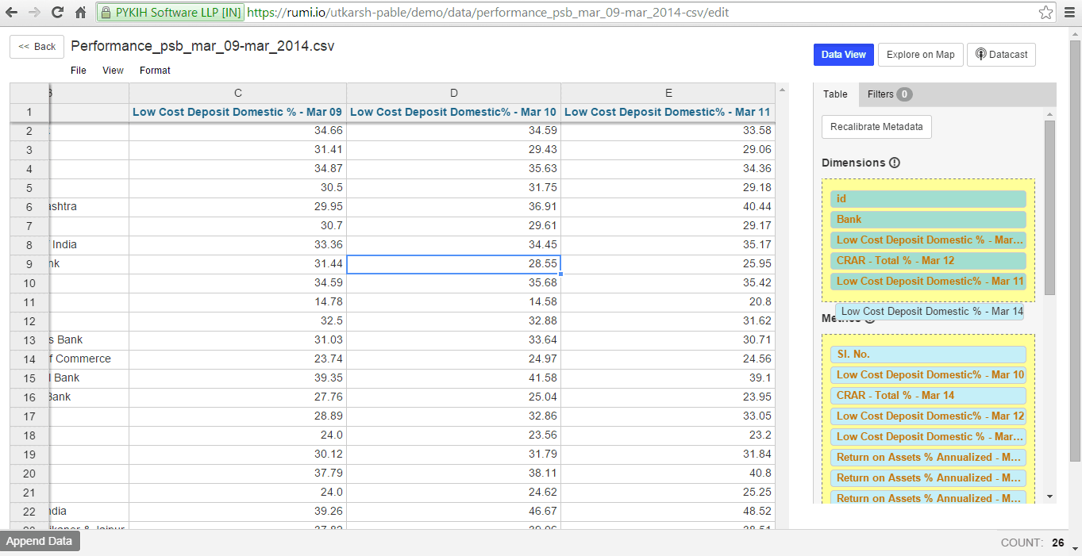
Task: Select column C header
Action: pos(237,93)
